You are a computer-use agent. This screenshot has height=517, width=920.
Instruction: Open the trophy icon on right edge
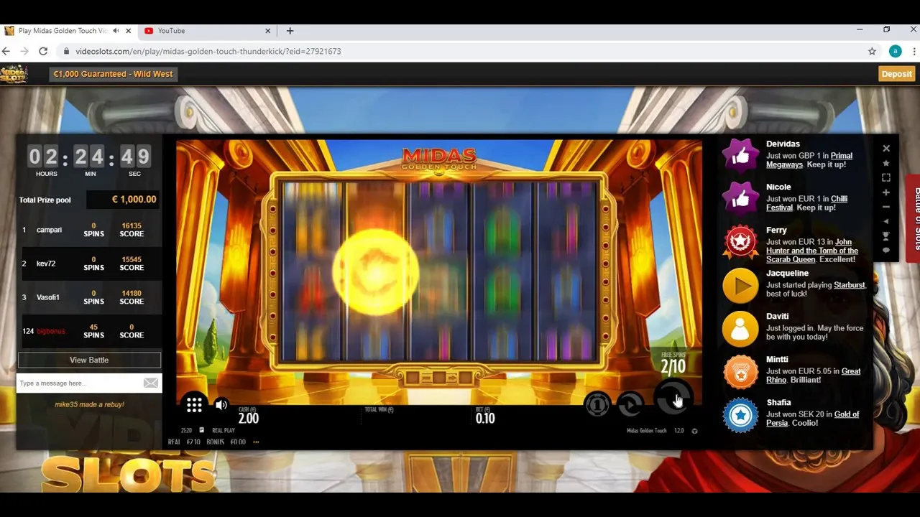tap(886, 236)
